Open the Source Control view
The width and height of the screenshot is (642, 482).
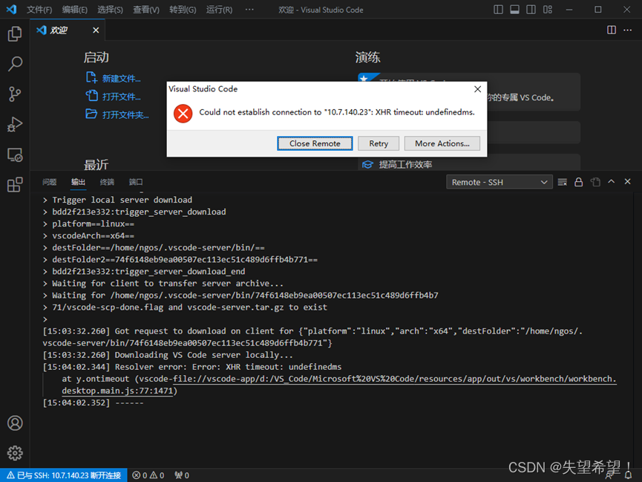pos(15,94)
